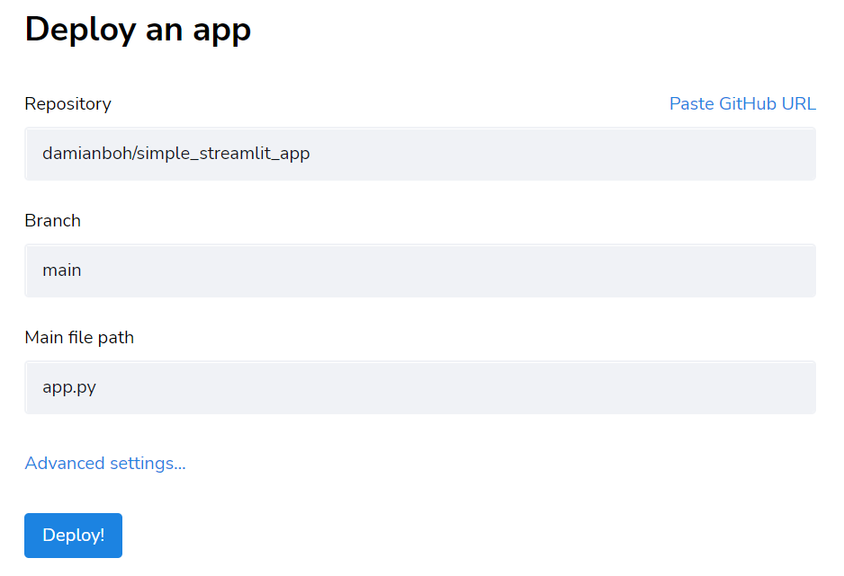Click the word 'Deploy' in the heading
Screen dimensions: 844x576
tap(79, 30)
